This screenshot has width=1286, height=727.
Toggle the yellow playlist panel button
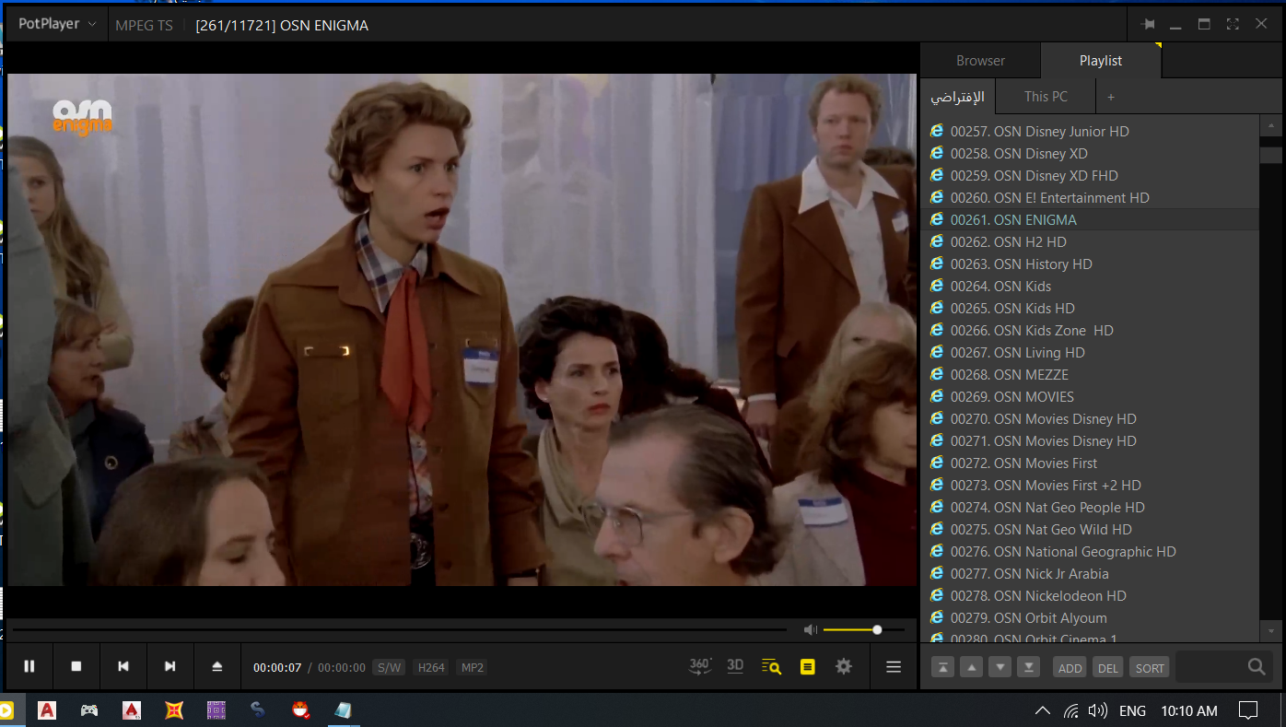808,666
